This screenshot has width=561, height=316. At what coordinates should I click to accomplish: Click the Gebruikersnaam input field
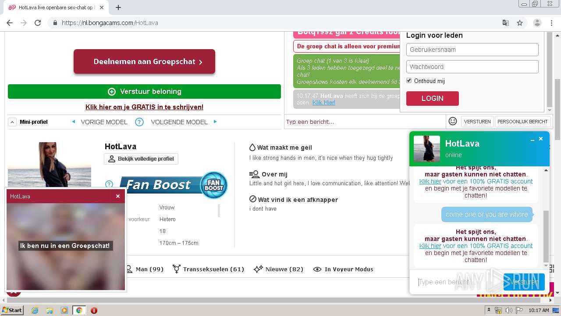[472, 50]
